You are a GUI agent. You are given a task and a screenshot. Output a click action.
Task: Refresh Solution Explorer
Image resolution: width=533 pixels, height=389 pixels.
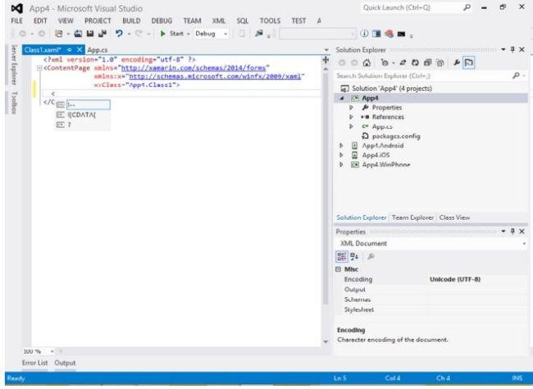pos(415,62)
